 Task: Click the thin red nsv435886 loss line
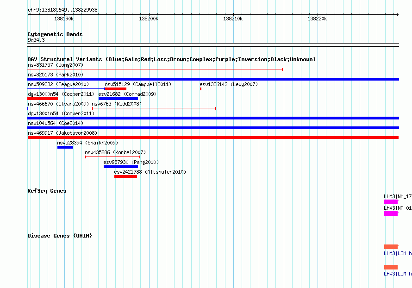coord(113,157)
